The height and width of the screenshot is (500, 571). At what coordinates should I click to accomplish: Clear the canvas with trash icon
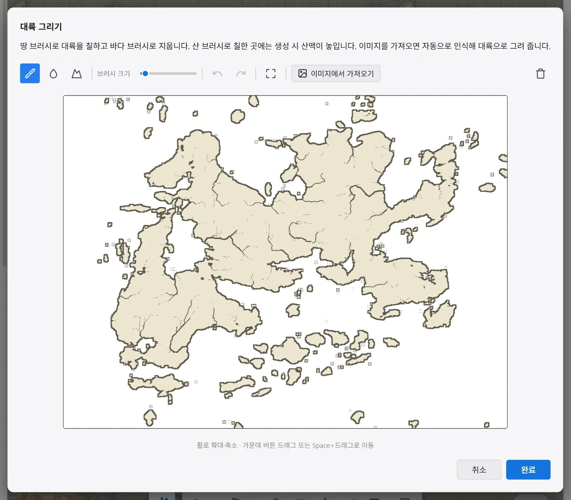[540, 73]
